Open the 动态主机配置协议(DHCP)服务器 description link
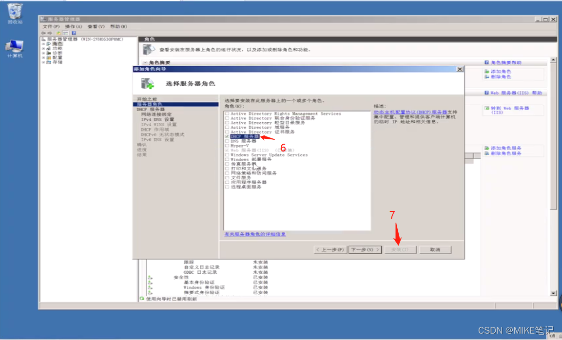 point(410,112)
